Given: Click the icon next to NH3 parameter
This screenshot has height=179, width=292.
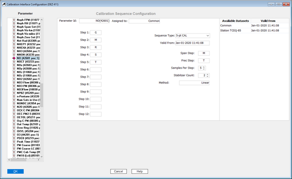Looking at the screenshot, I should (x=14, y=51).
